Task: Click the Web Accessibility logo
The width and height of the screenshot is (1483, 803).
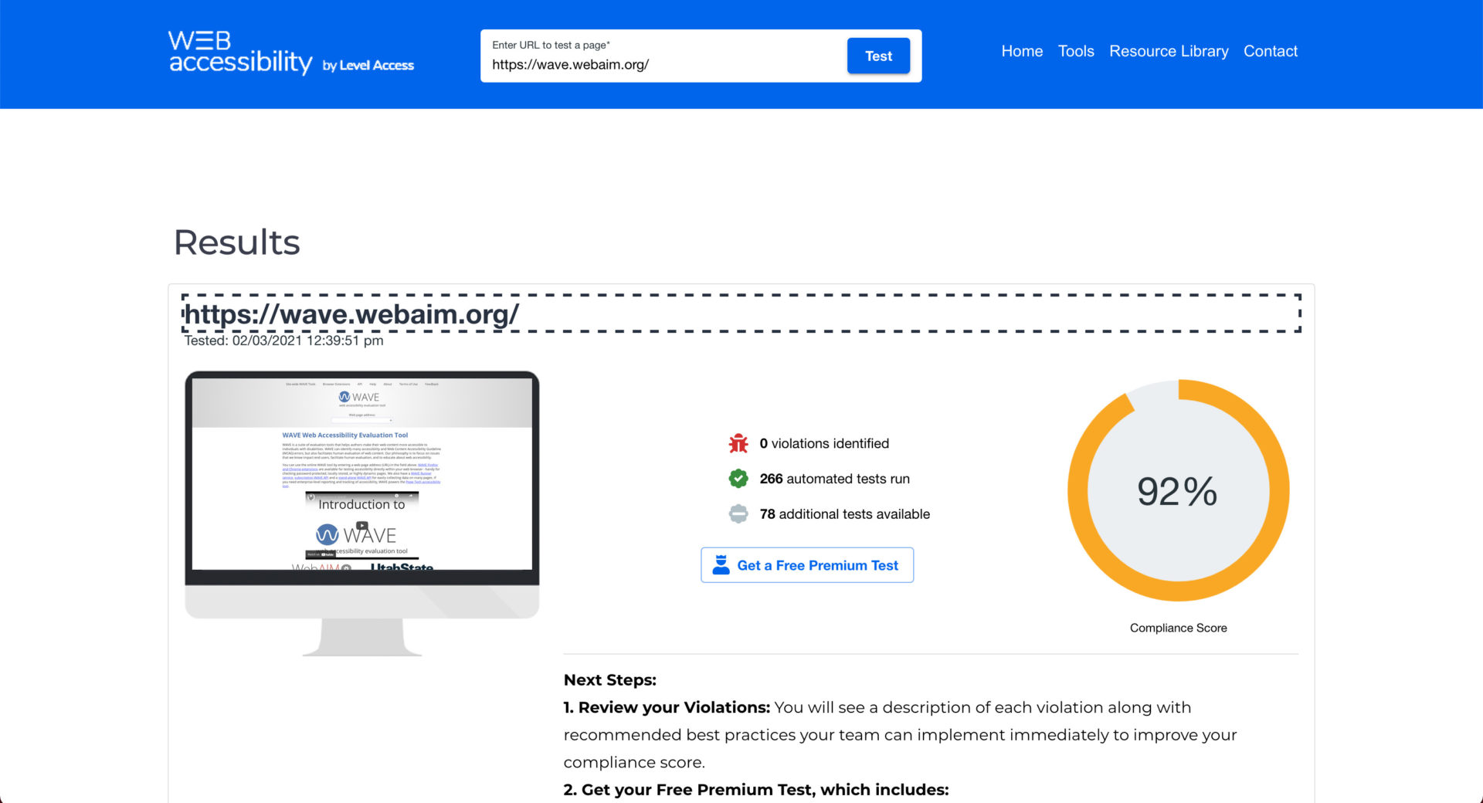Action: pos(240,53)
